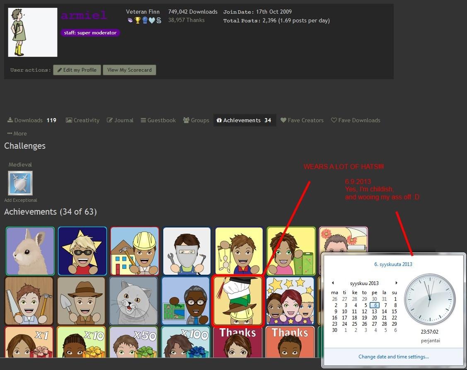The width and height of the screenshot is (467, 370).
Task: Open the Fave Creators tab
Action: click(x=302, y=120)
